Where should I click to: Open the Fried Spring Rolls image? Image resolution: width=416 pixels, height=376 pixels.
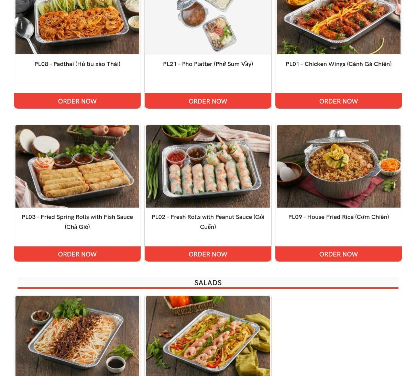[x=77, y=166]
